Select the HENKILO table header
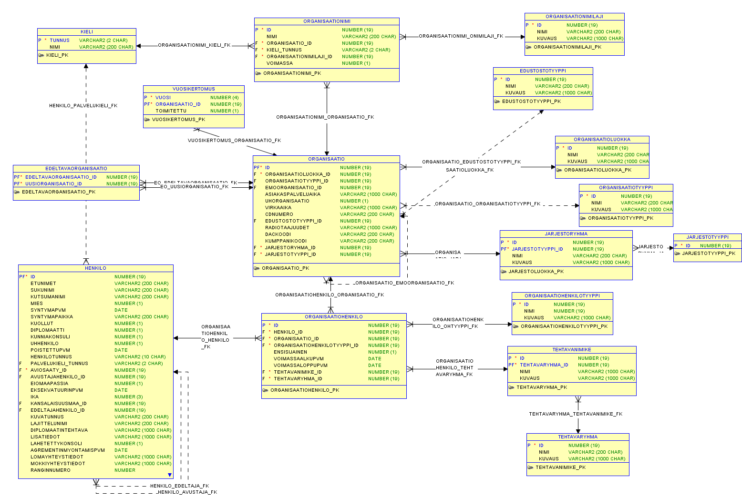The height and width of the screenshot is (498, 742). tap(95, 268)
